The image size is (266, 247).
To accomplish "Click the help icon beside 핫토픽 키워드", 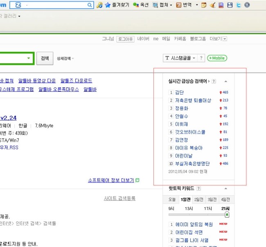I will [198, 189].
